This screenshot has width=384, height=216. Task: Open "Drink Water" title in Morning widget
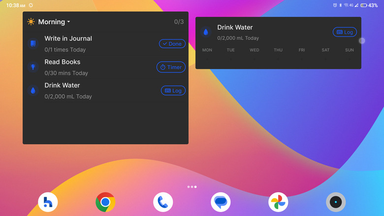pos(62,85)
